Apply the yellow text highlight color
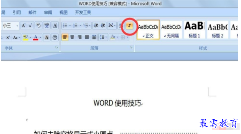Screen dimensions: 241x134 (x=26, y=37)
